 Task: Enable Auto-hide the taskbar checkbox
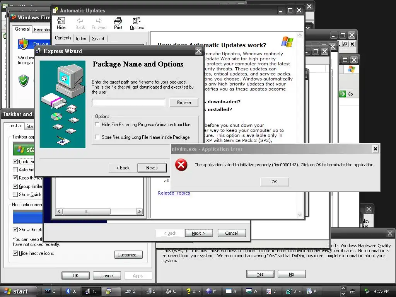click(15, 169)
